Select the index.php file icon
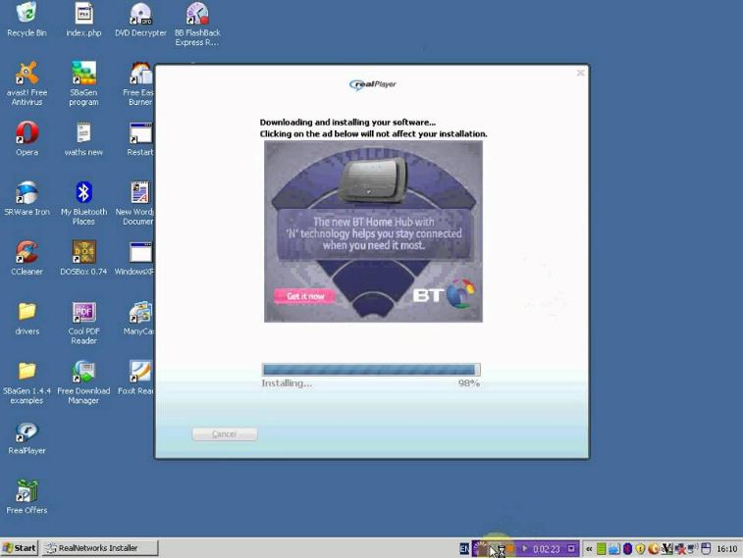The width and height of the screenshot is (743, 558). click(x=83, y=19)
